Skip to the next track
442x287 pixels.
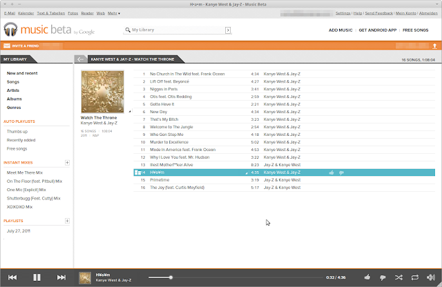coord(61,277)
